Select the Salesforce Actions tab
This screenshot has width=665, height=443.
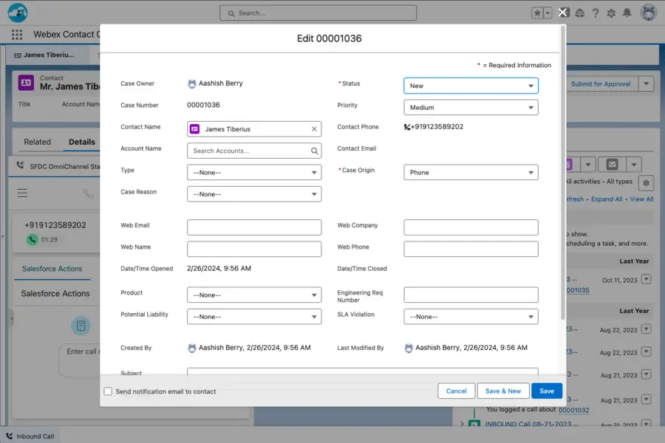point(52,269)
